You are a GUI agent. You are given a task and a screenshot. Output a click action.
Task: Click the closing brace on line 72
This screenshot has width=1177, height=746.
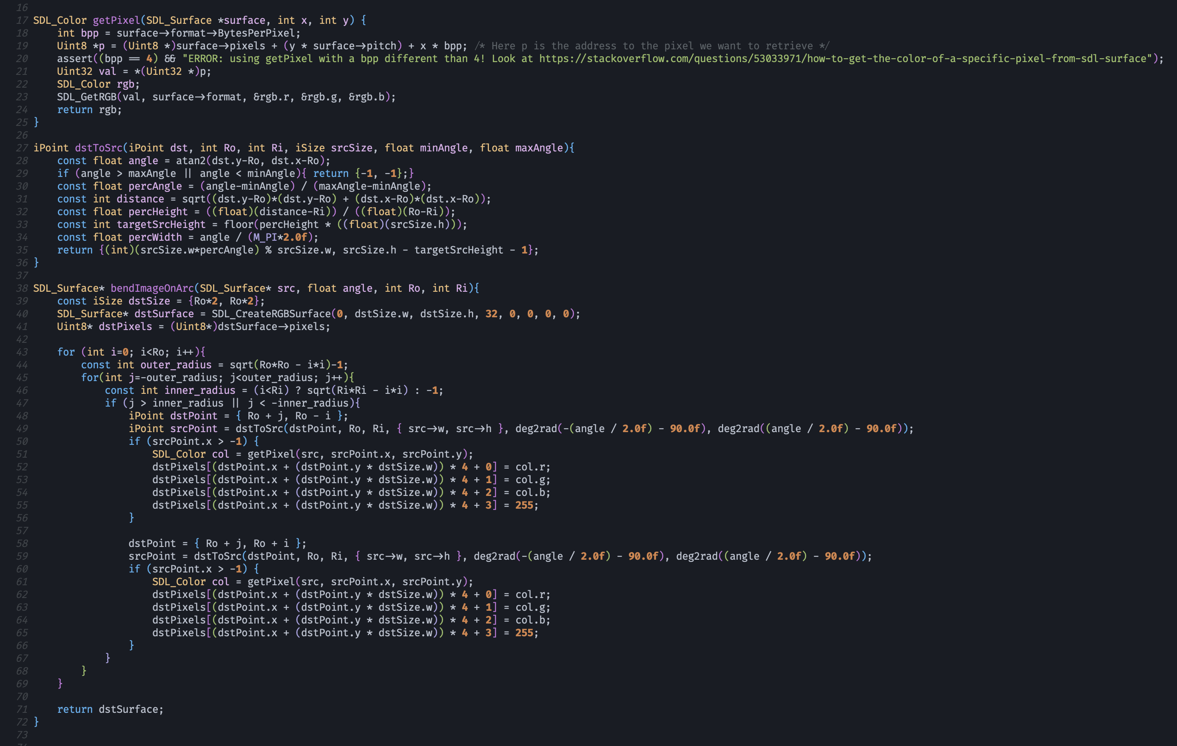coord(36,722)
